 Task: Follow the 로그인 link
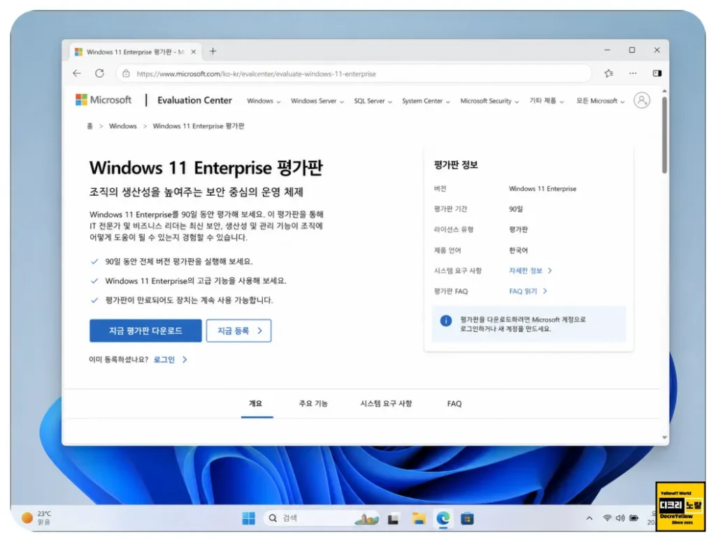coord(170,359)
